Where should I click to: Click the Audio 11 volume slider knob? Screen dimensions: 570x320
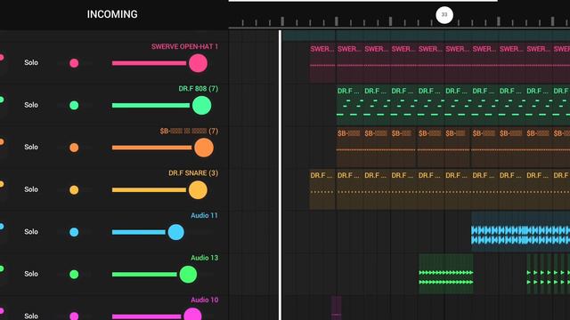click(176, 232)
